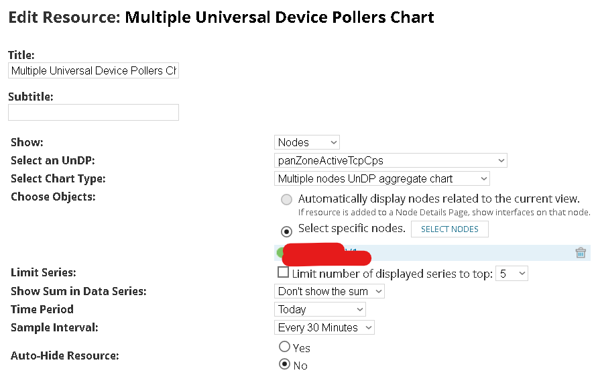Set Auto-Hide Resource to Yes
598x383 pixels.
(x=284, y=347)
